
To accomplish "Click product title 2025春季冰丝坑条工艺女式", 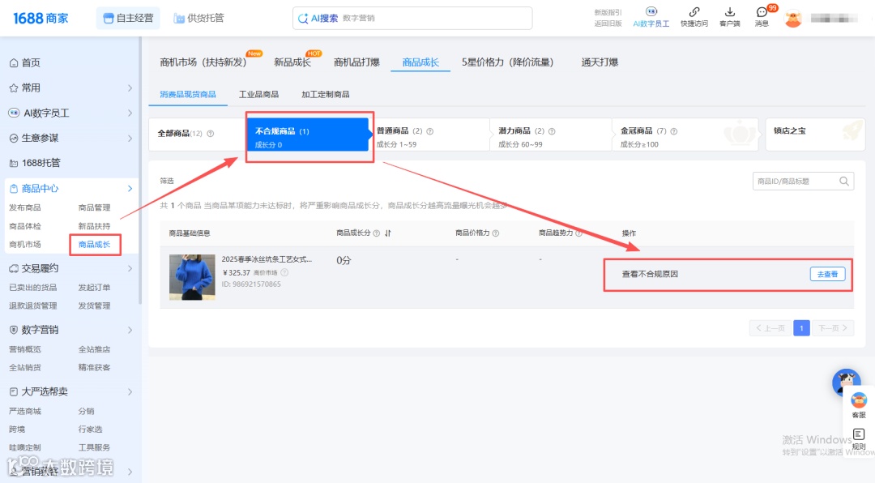I will pyautogui.click(x=267, y=259).
